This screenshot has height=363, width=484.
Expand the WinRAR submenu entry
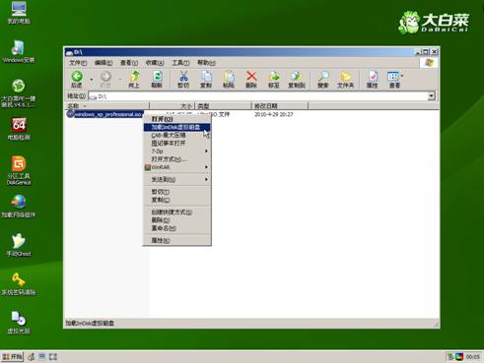tap(177, 167)
